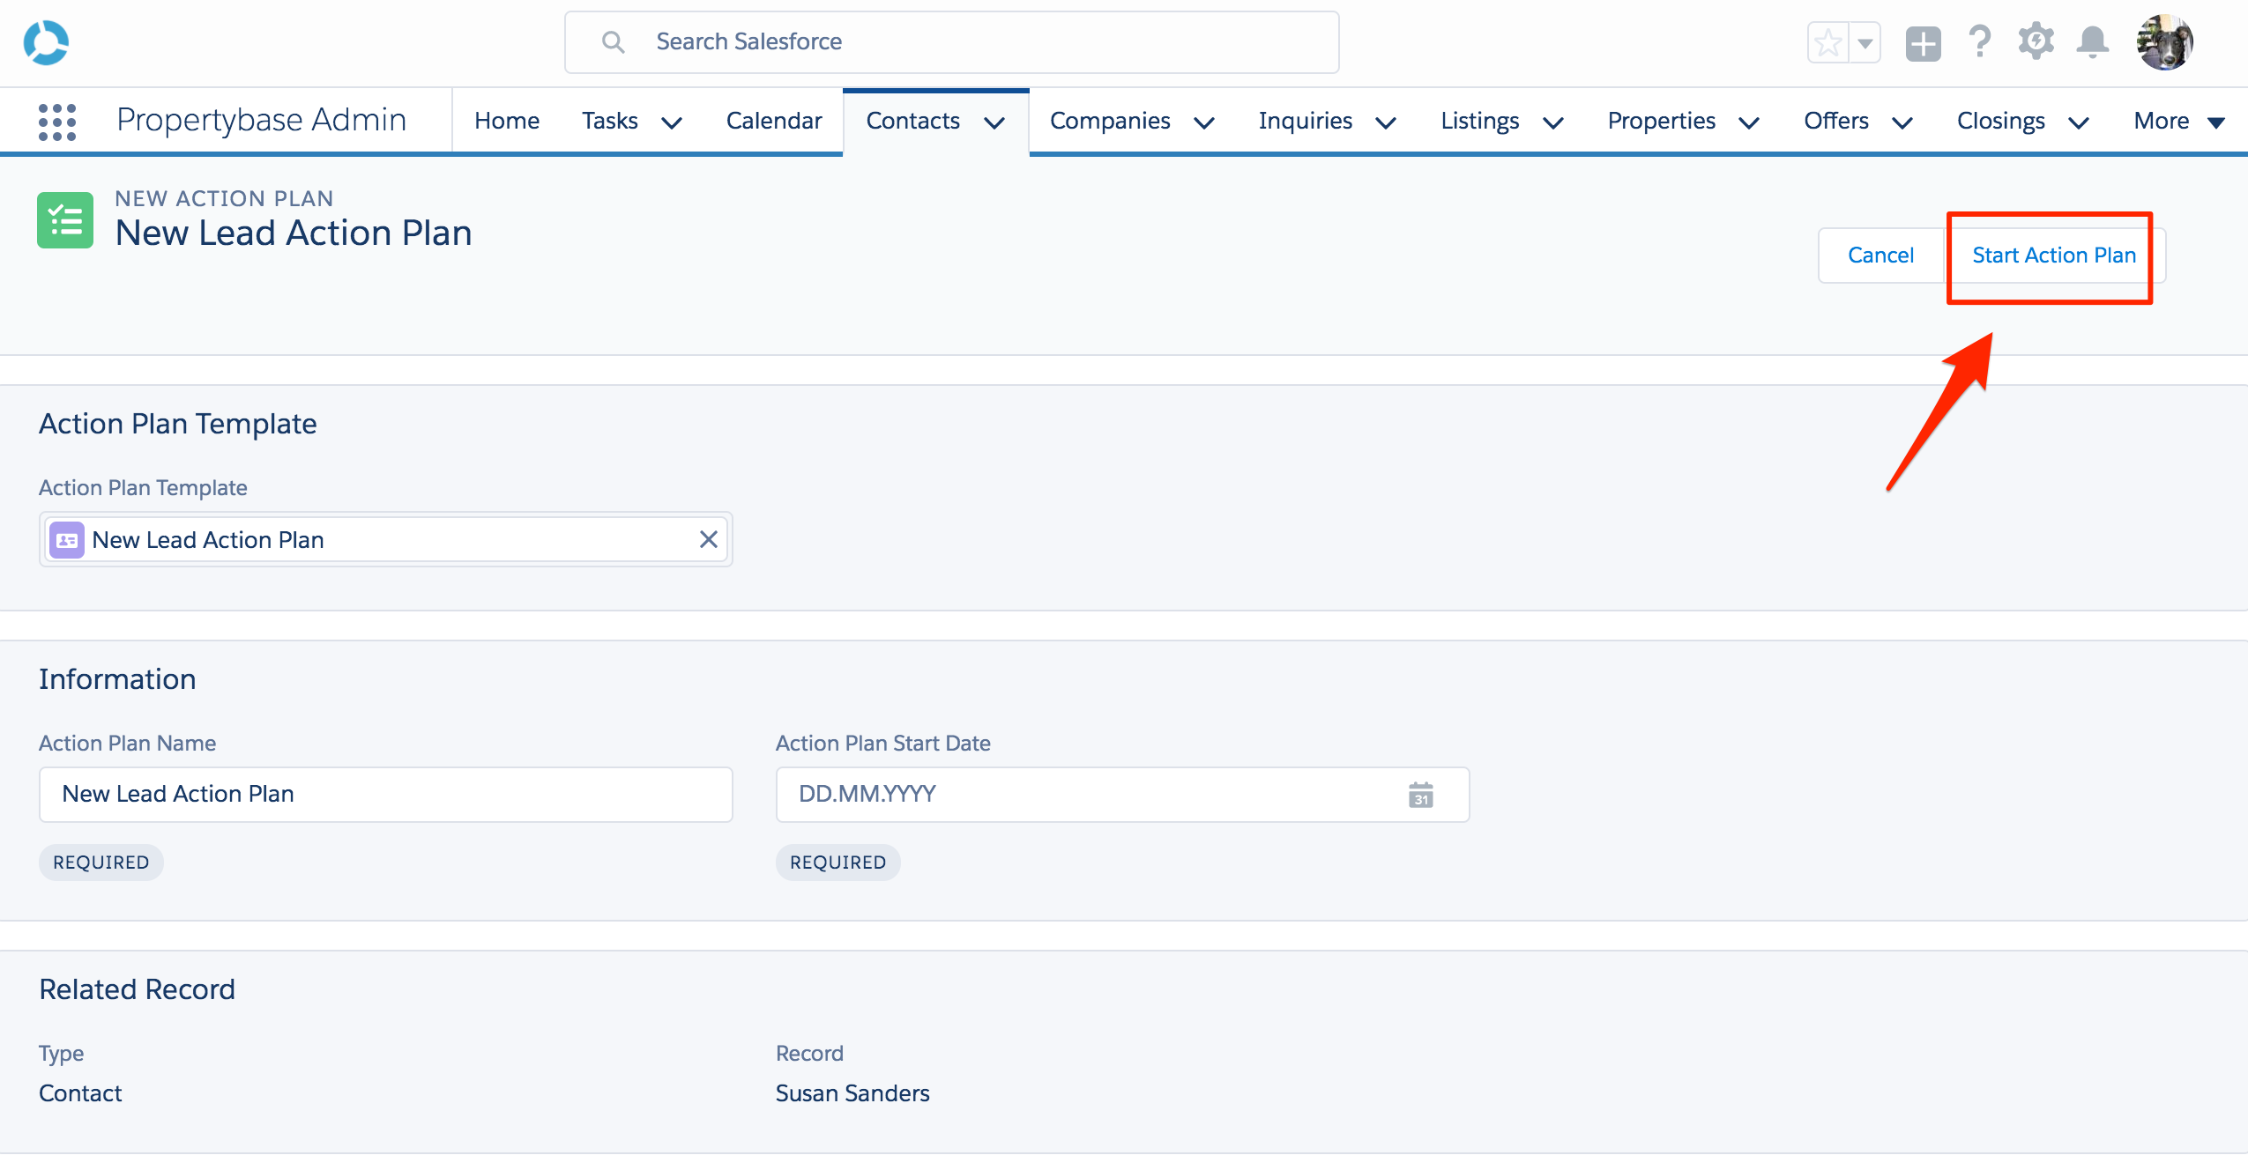This screenshot has width=2248, height=1170.
Task: Click the Information section heading
Action: tap(117, 679)
